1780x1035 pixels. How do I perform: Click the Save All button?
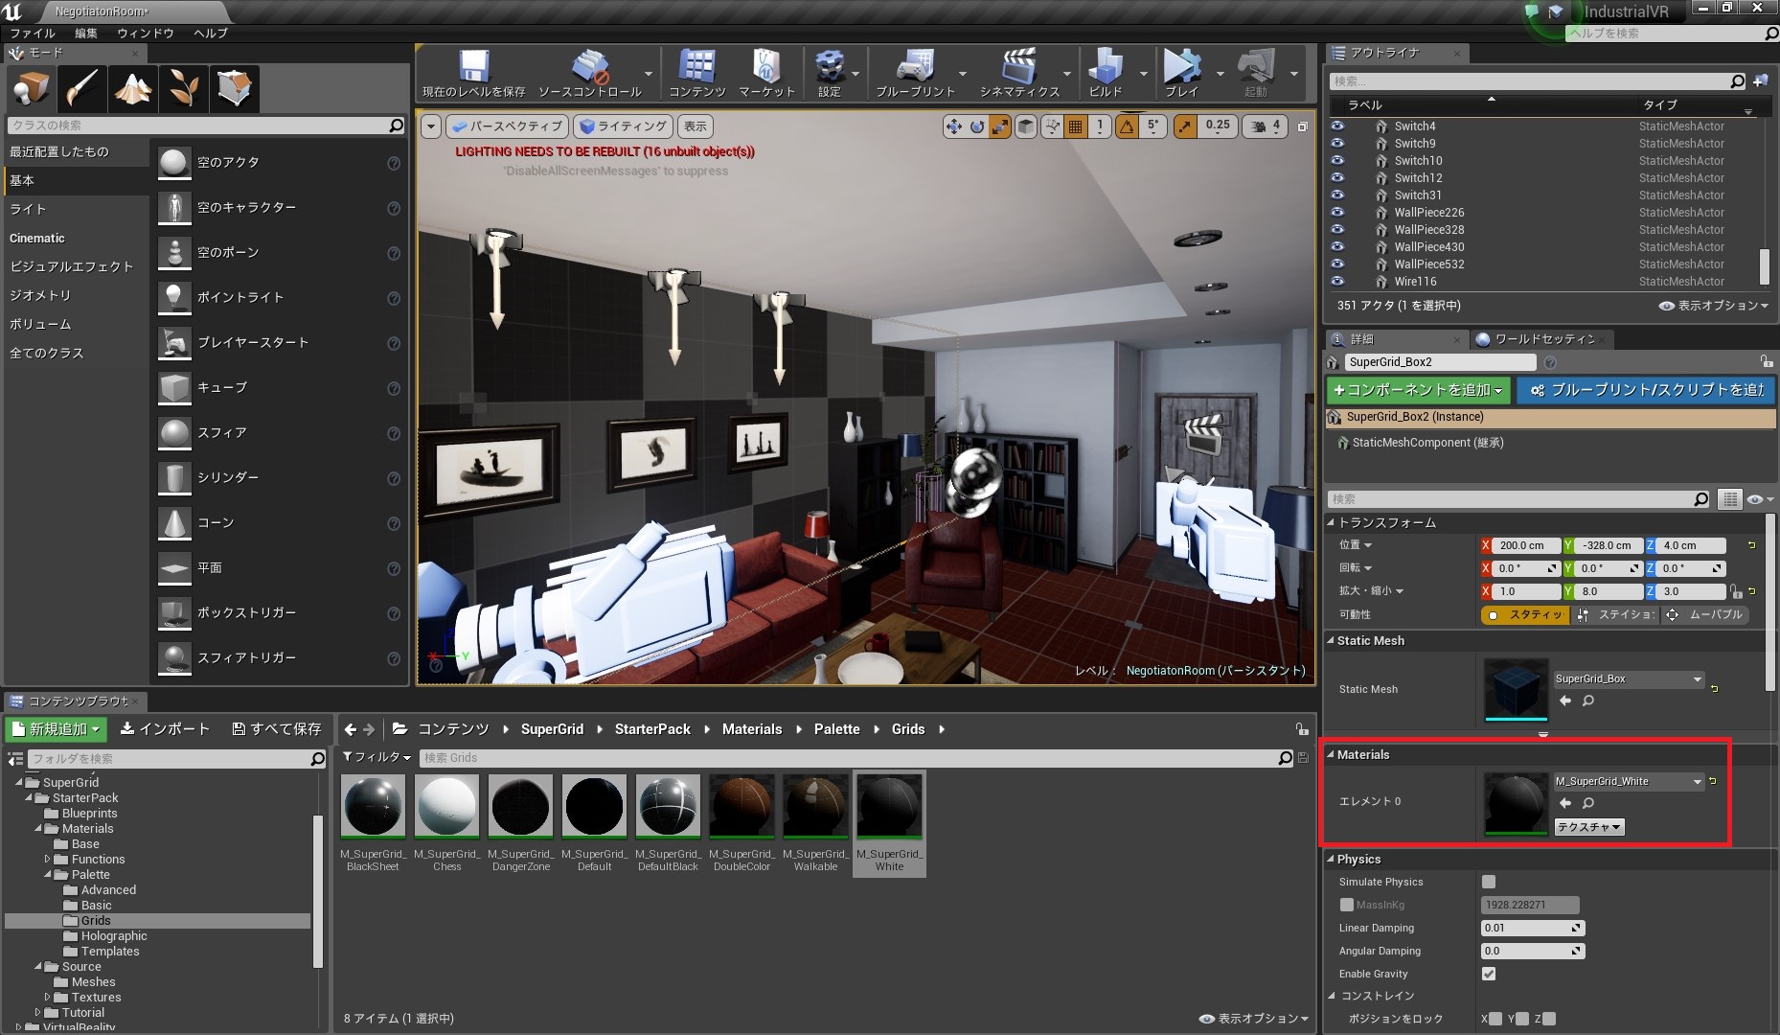point(277,729)
